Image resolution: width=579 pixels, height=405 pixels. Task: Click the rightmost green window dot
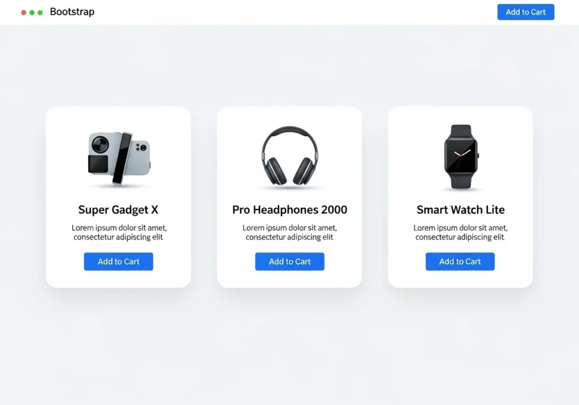(x=40, y=12)
